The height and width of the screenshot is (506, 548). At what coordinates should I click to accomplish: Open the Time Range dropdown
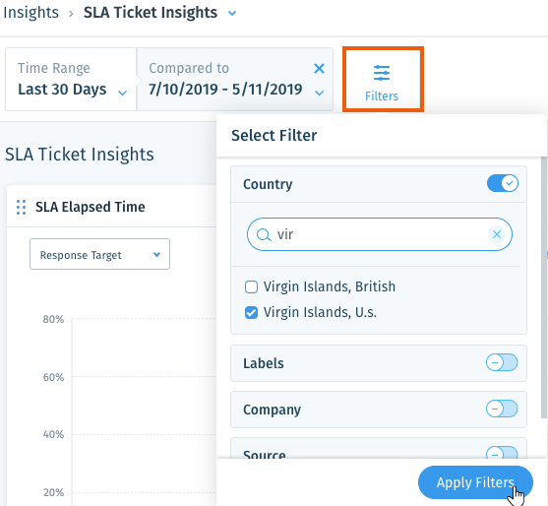[71, 80]
